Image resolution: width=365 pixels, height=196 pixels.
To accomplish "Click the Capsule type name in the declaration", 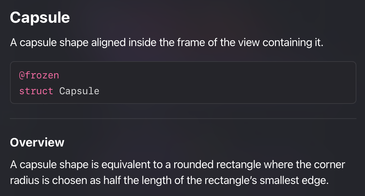I will tap(79, 91).
